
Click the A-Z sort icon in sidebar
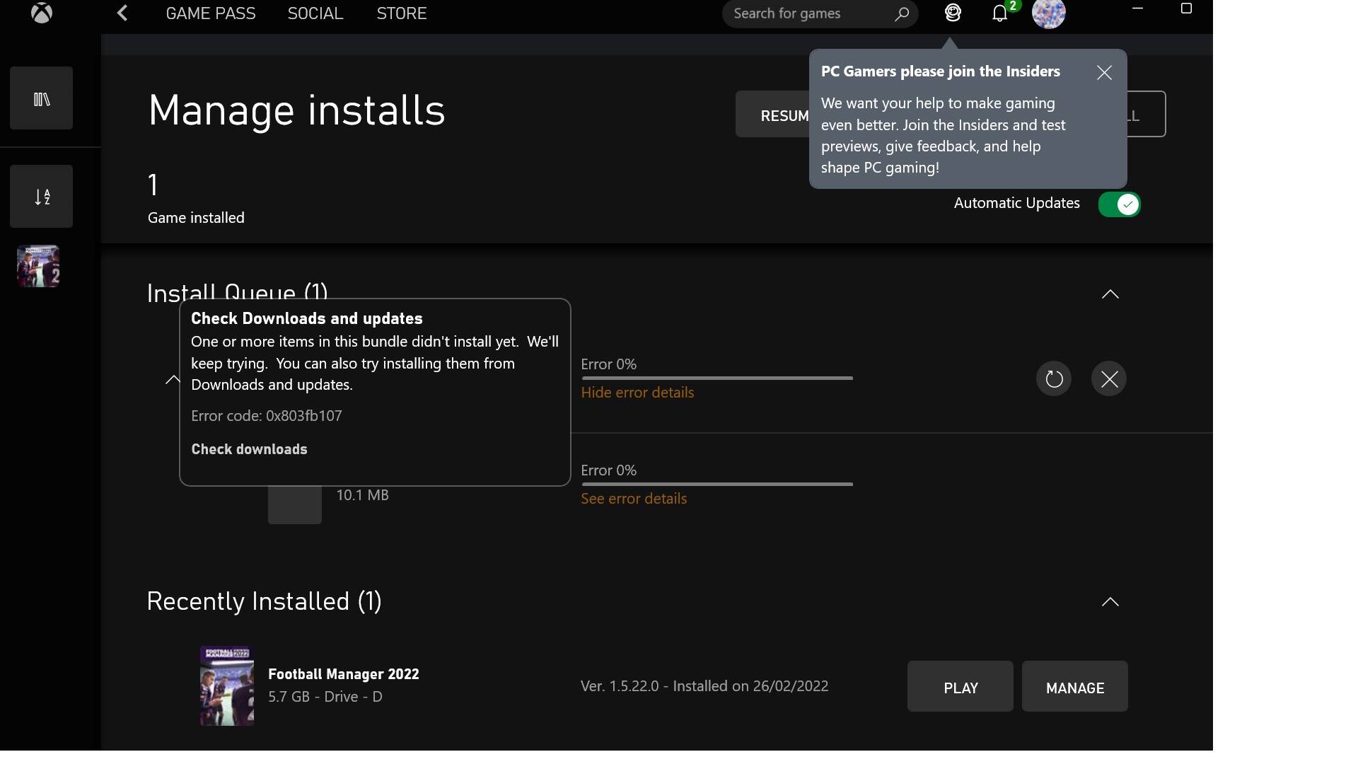pyautogui.click(x=41, y=197)
